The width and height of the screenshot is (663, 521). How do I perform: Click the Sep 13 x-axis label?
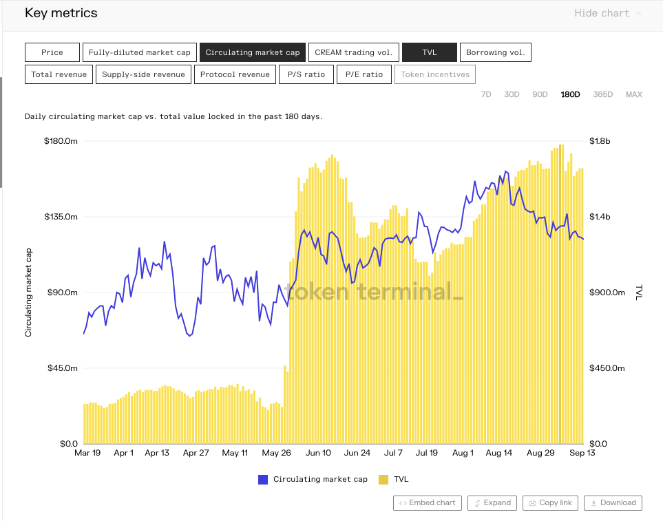(x=582, y=453)
